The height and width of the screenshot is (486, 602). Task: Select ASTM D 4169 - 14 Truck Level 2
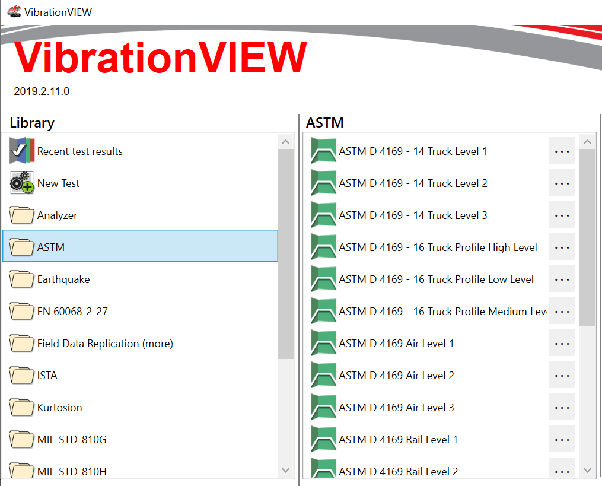[413, 183]
